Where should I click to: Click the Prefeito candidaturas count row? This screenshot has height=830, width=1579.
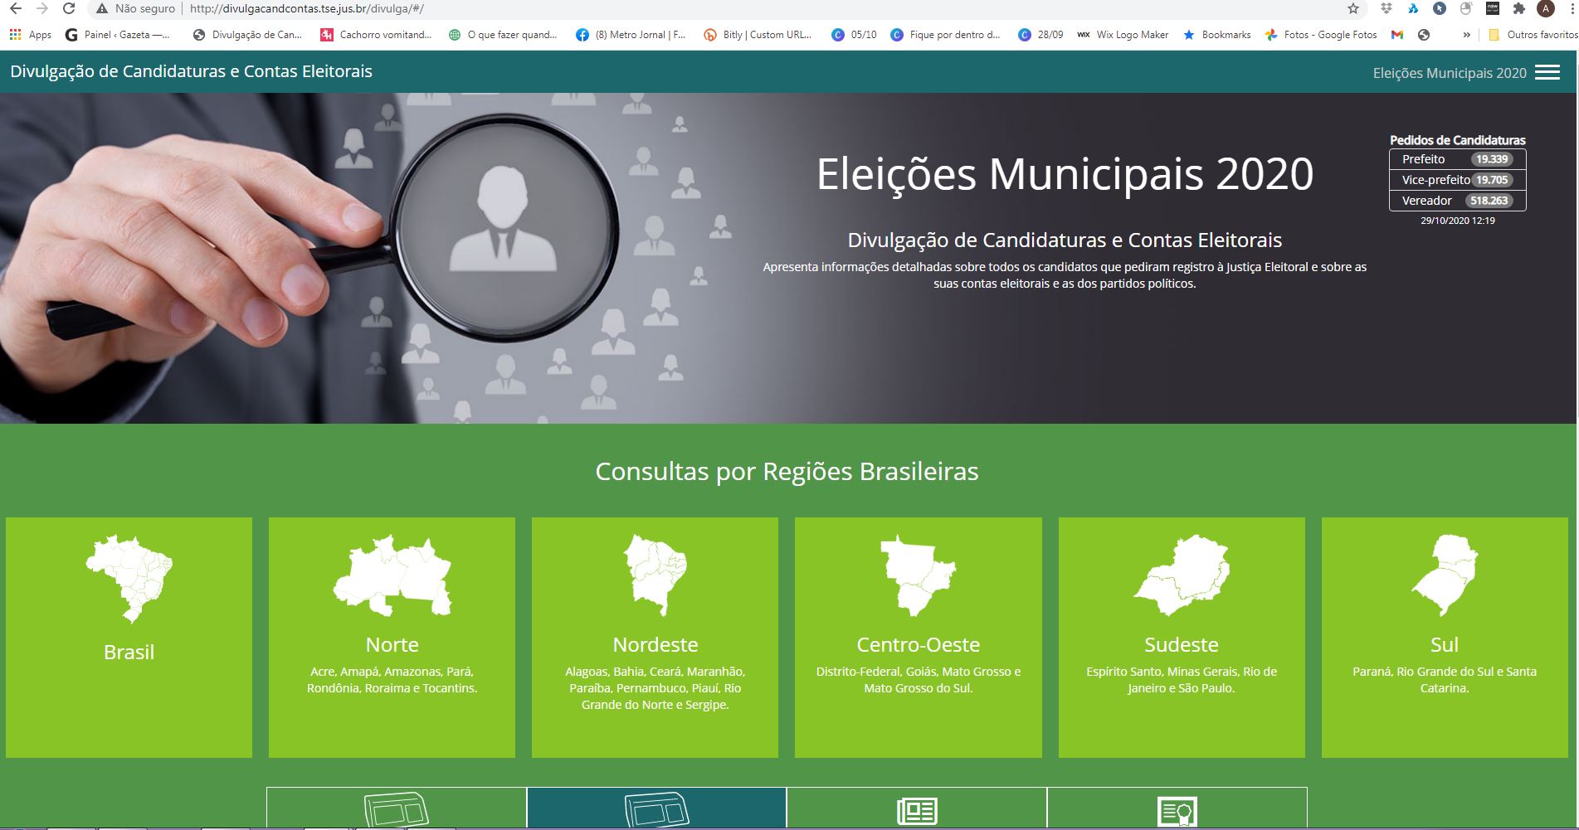1457,159
